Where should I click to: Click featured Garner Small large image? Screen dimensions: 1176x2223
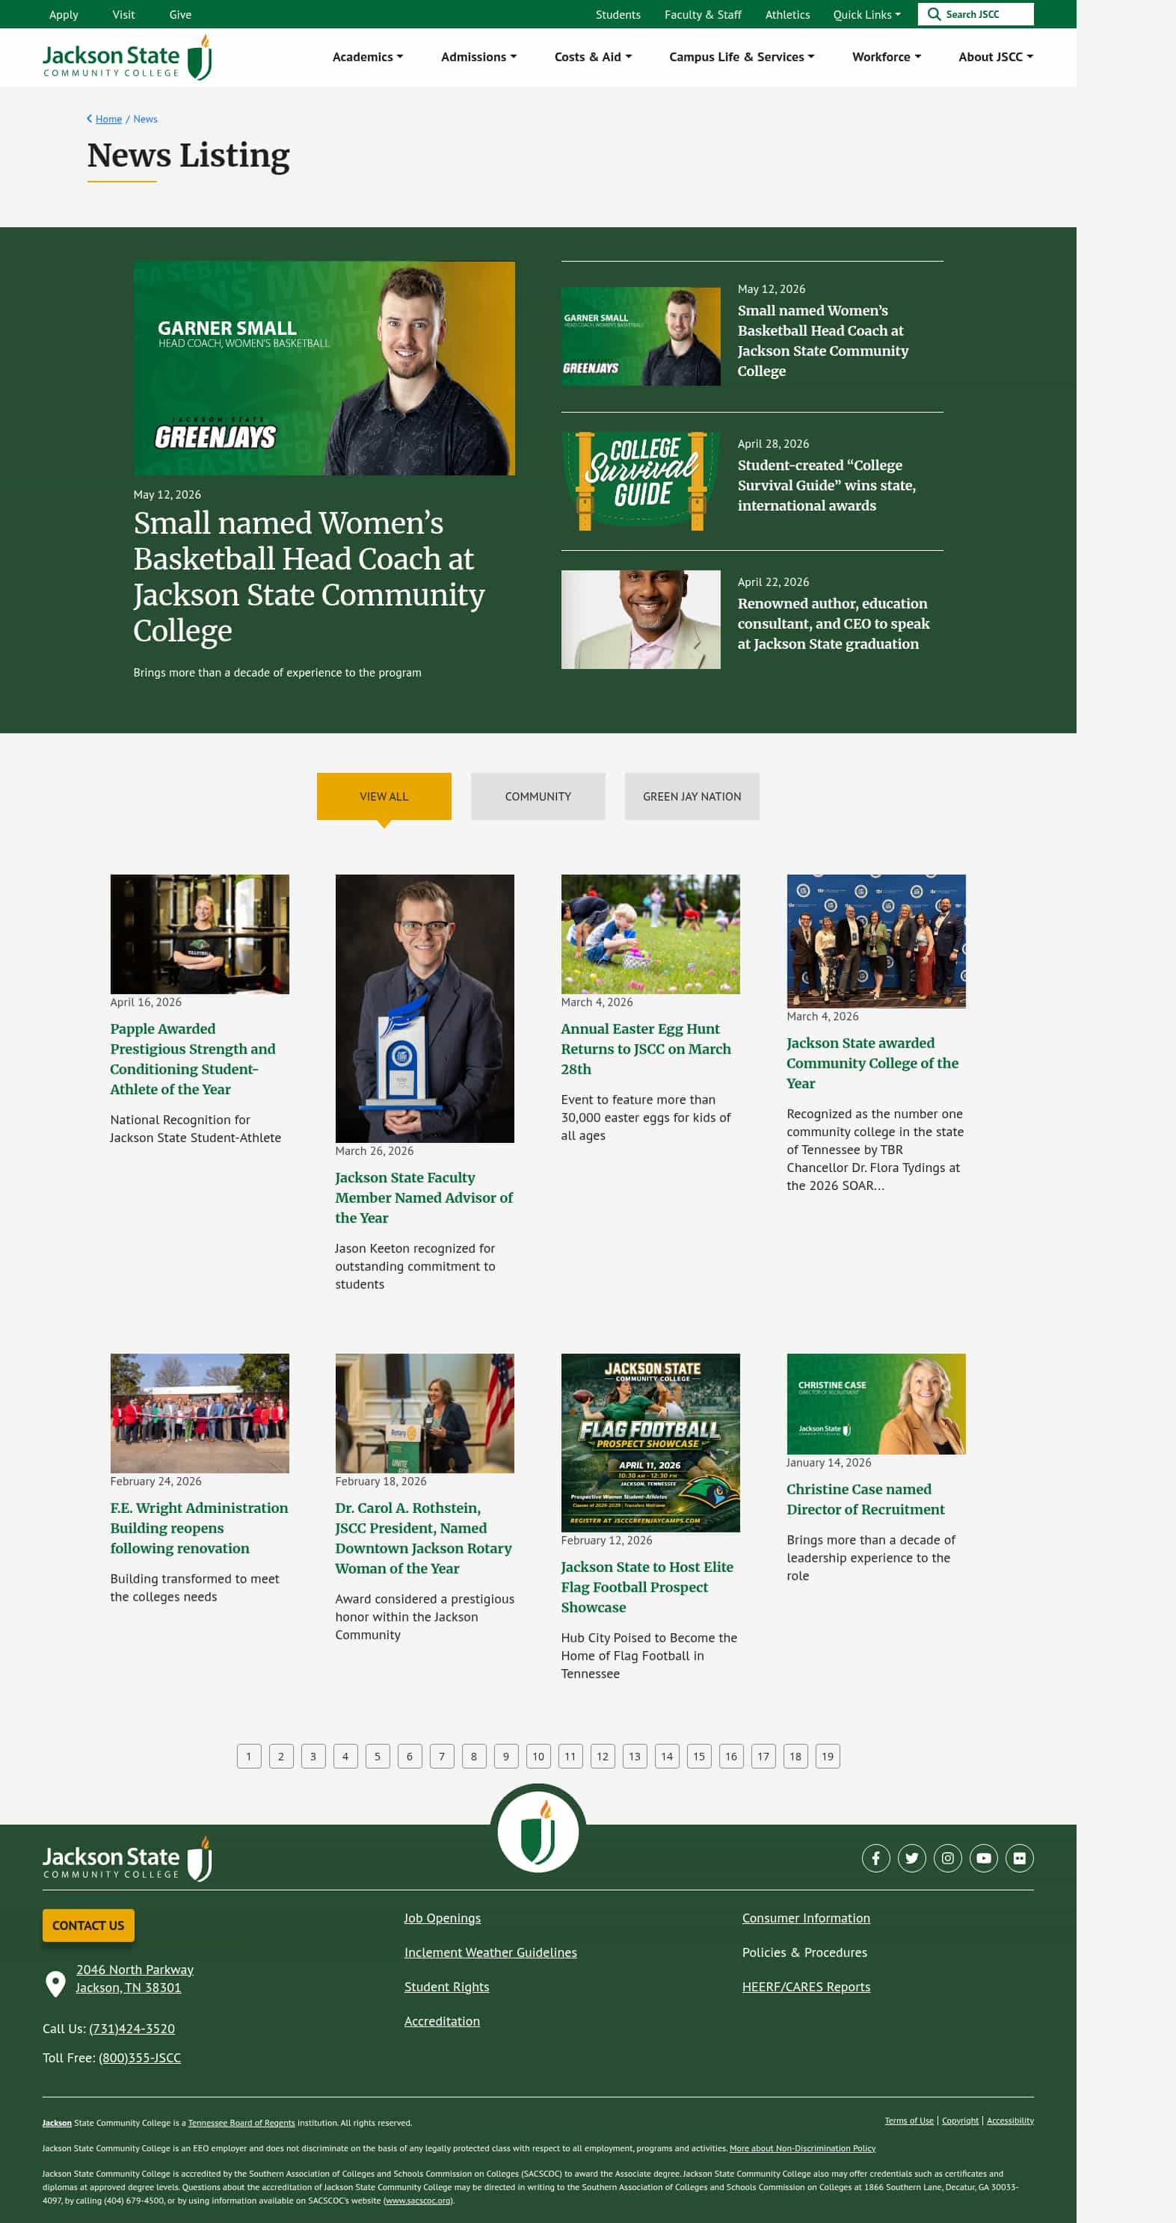pyautogui.click(x=324, y=369)
